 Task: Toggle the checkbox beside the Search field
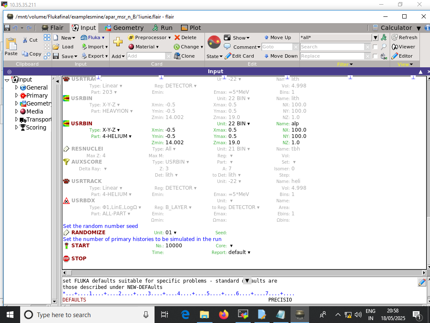click(375, 47)
